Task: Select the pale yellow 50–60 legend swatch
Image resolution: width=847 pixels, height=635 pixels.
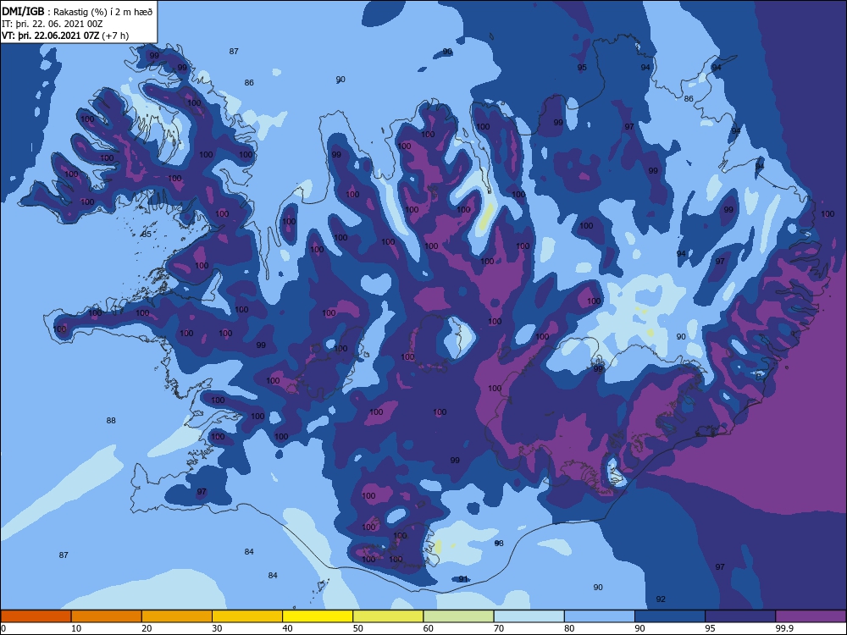Action: [388, 616]
